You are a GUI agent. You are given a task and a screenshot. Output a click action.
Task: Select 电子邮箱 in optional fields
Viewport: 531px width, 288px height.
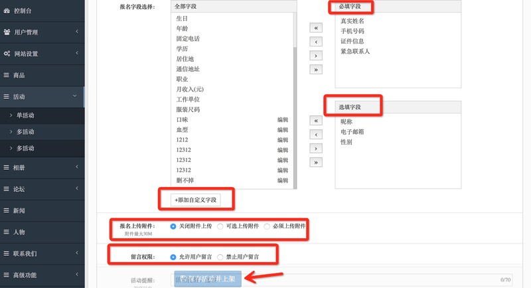tap(352, 131)
